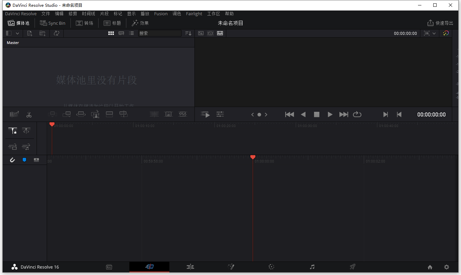Click the sync clips icon

click(x=57, y=33)
